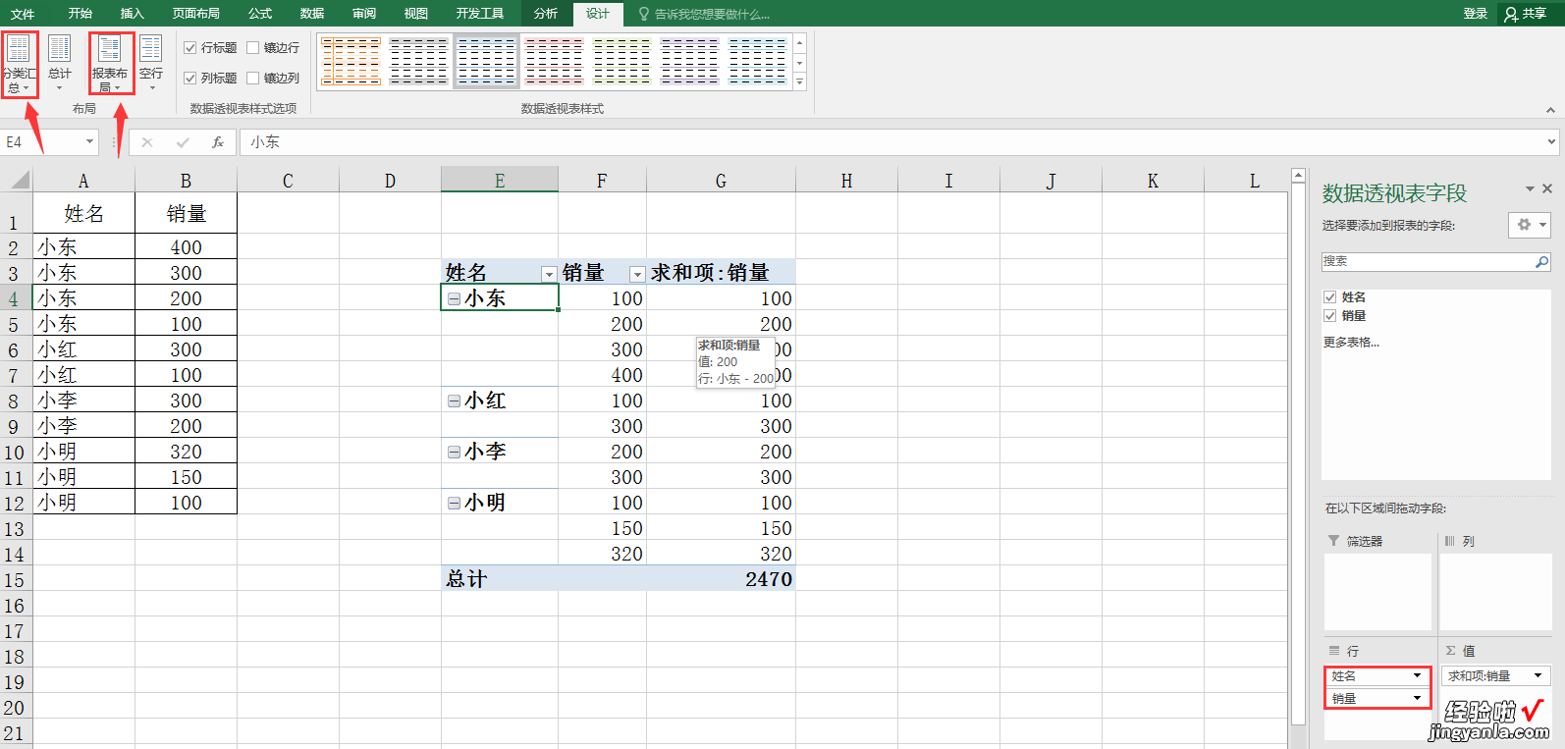
Task: Select the highlighted blue pivot table style
Action: 486,62
